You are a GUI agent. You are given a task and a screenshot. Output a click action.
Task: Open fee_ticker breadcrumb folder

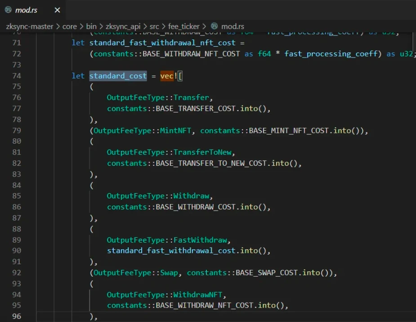tap(183, 26)
